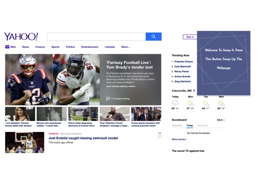
Task: Open the Final 'Attention, Kmart shoppers' story
Action: click(x=114, y=124)
